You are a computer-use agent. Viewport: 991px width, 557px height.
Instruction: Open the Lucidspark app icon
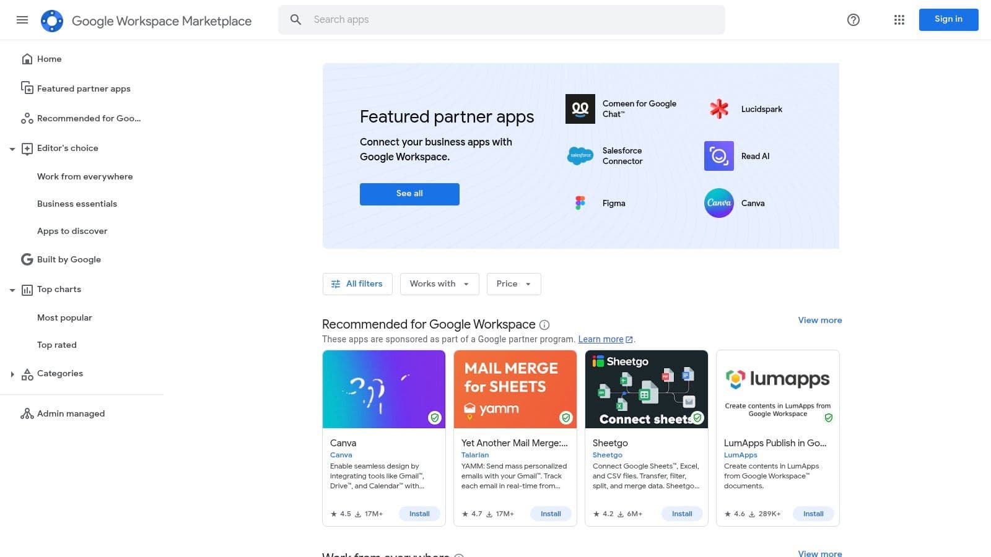[718, 108]
